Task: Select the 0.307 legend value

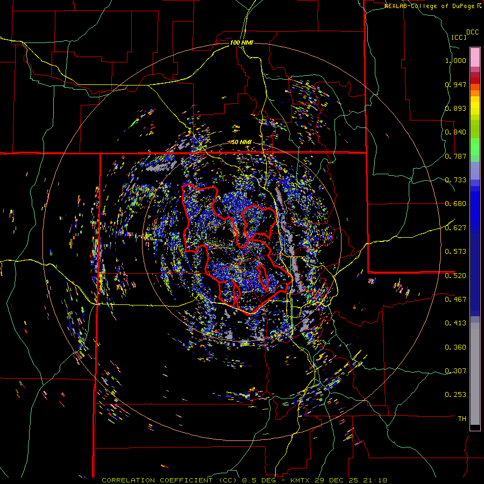Action: [x=455, y=371]
